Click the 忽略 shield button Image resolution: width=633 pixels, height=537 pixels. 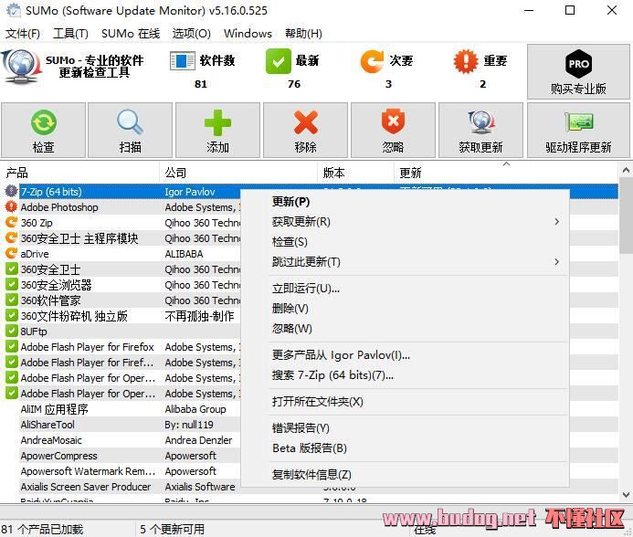click(393, 130)
